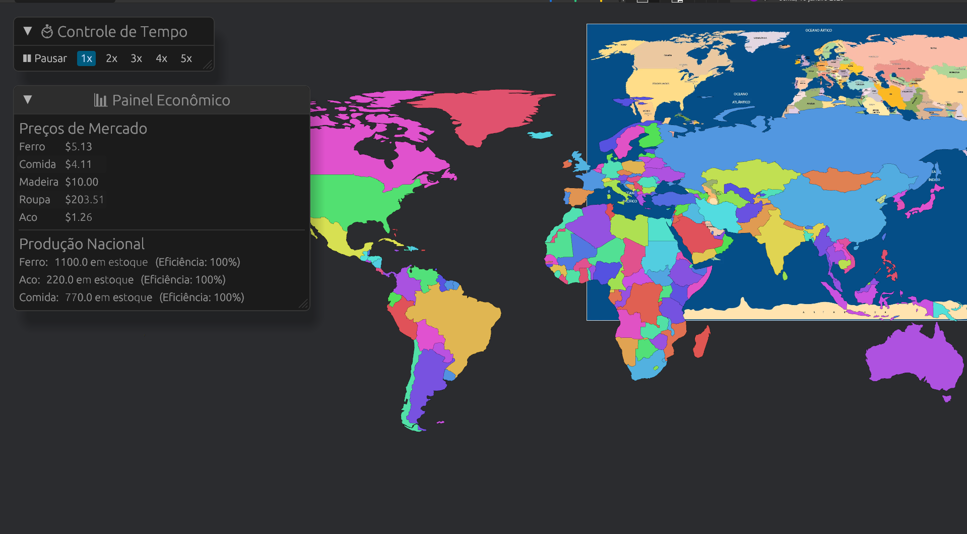
Task: Click the Ferro 1100.0 em estoque row
Action: [130, 262]
